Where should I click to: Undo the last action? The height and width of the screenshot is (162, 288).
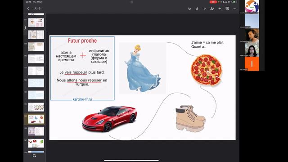point(189,9)
